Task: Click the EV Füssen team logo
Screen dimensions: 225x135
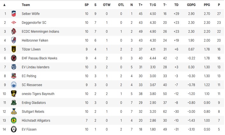Action: pyautogui.click(x=14, y=129)
